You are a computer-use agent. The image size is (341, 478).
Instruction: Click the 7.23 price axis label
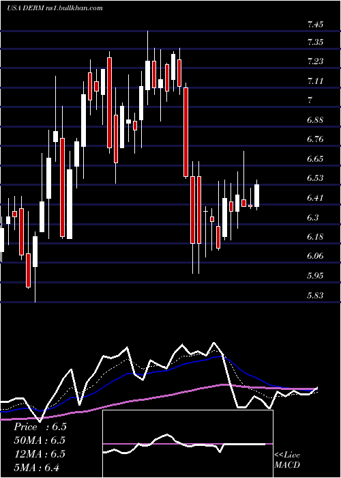(315, 62)
